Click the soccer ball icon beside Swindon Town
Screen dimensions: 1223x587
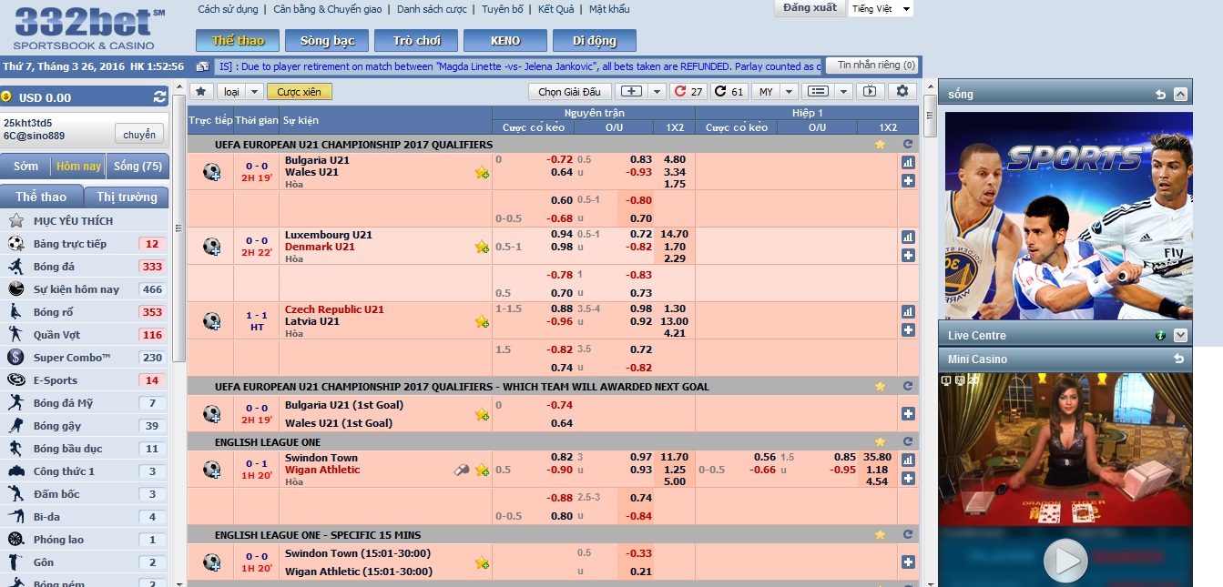(211, 470)
